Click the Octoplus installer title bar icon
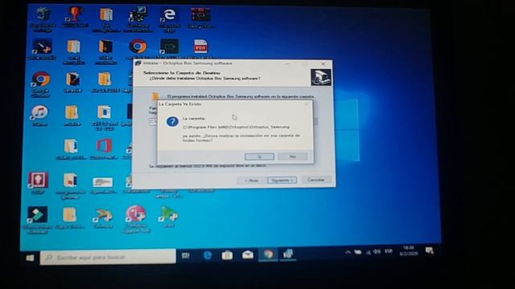Screen dimensions: 515x289 138,63
